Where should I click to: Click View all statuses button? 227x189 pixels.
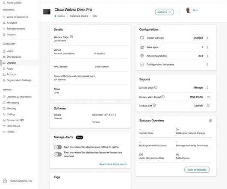[x=197, y=170]
